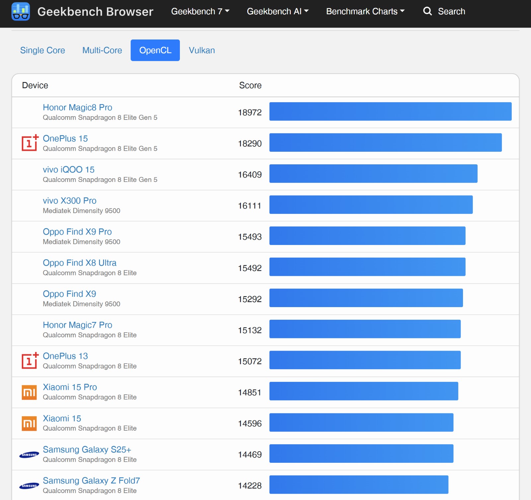Select the active OpenCL tab
This screenshot has height=500, width=531.
[155, 50]
